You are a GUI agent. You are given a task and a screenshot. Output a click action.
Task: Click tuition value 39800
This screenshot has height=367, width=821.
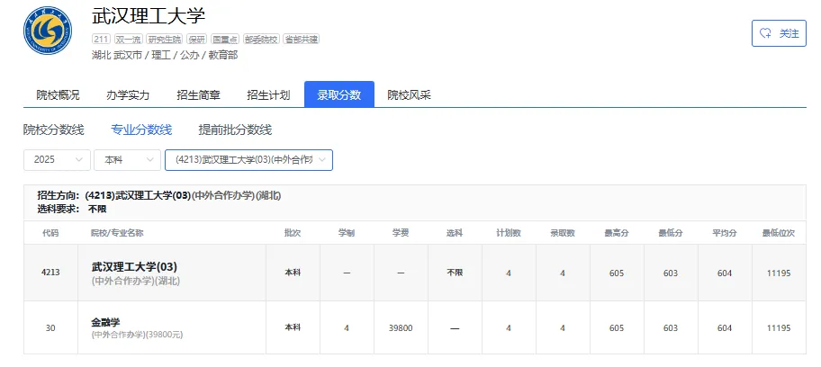pyautogui.click(x=401, y=328)
